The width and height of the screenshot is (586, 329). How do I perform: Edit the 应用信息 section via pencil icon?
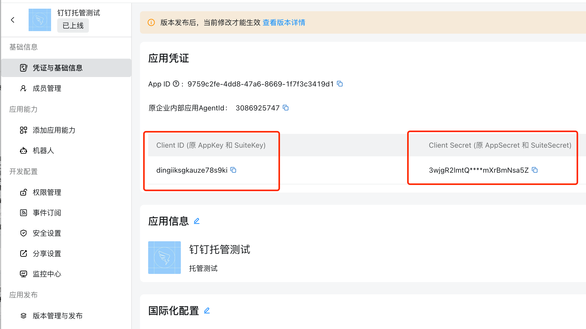click(x=196, y=221)
